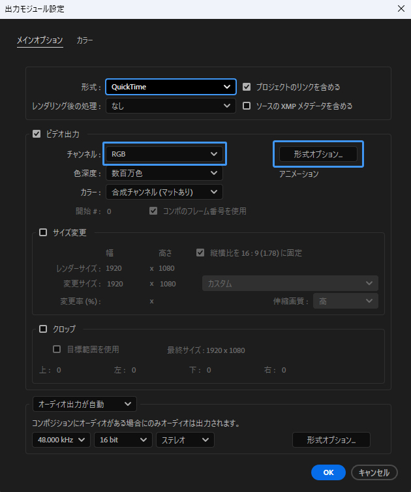The width and height of the screenshot is (411, 492).
Task: Select the メインオプション tab
Action: 40,40
